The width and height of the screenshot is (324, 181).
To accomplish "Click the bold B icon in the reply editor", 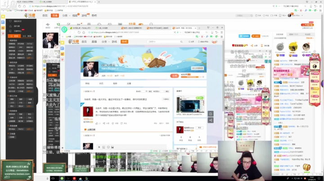I will (x=99, y=147).
